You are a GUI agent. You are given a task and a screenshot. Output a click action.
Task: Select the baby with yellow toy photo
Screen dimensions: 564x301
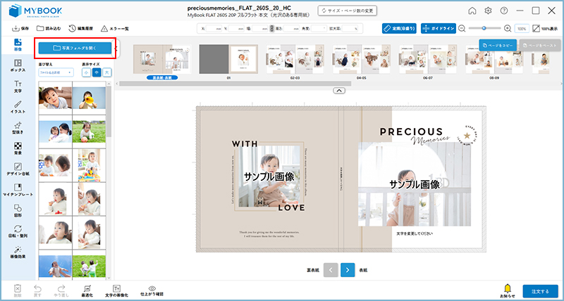point(89,98)
